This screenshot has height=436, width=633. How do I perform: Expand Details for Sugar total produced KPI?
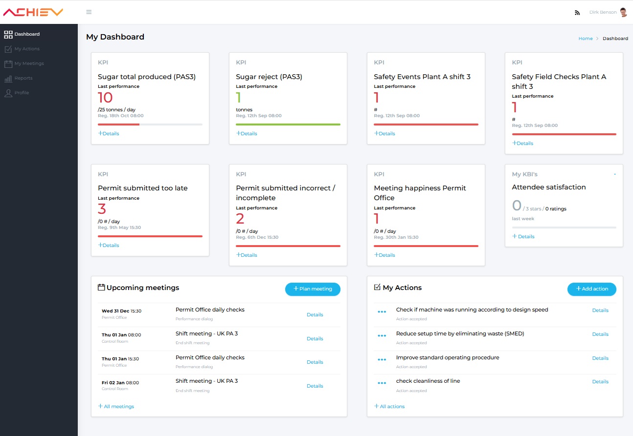click(x=109, y=133)
